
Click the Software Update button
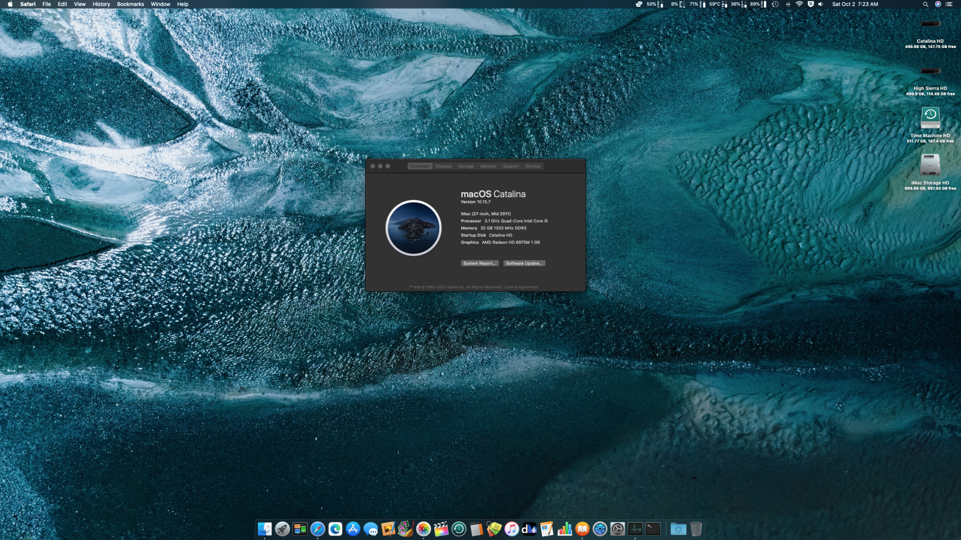coord(524,263)
